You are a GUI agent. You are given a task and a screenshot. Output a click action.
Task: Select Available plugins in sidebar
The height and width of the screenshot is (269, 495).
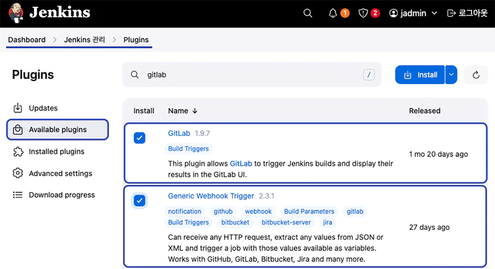58,130
